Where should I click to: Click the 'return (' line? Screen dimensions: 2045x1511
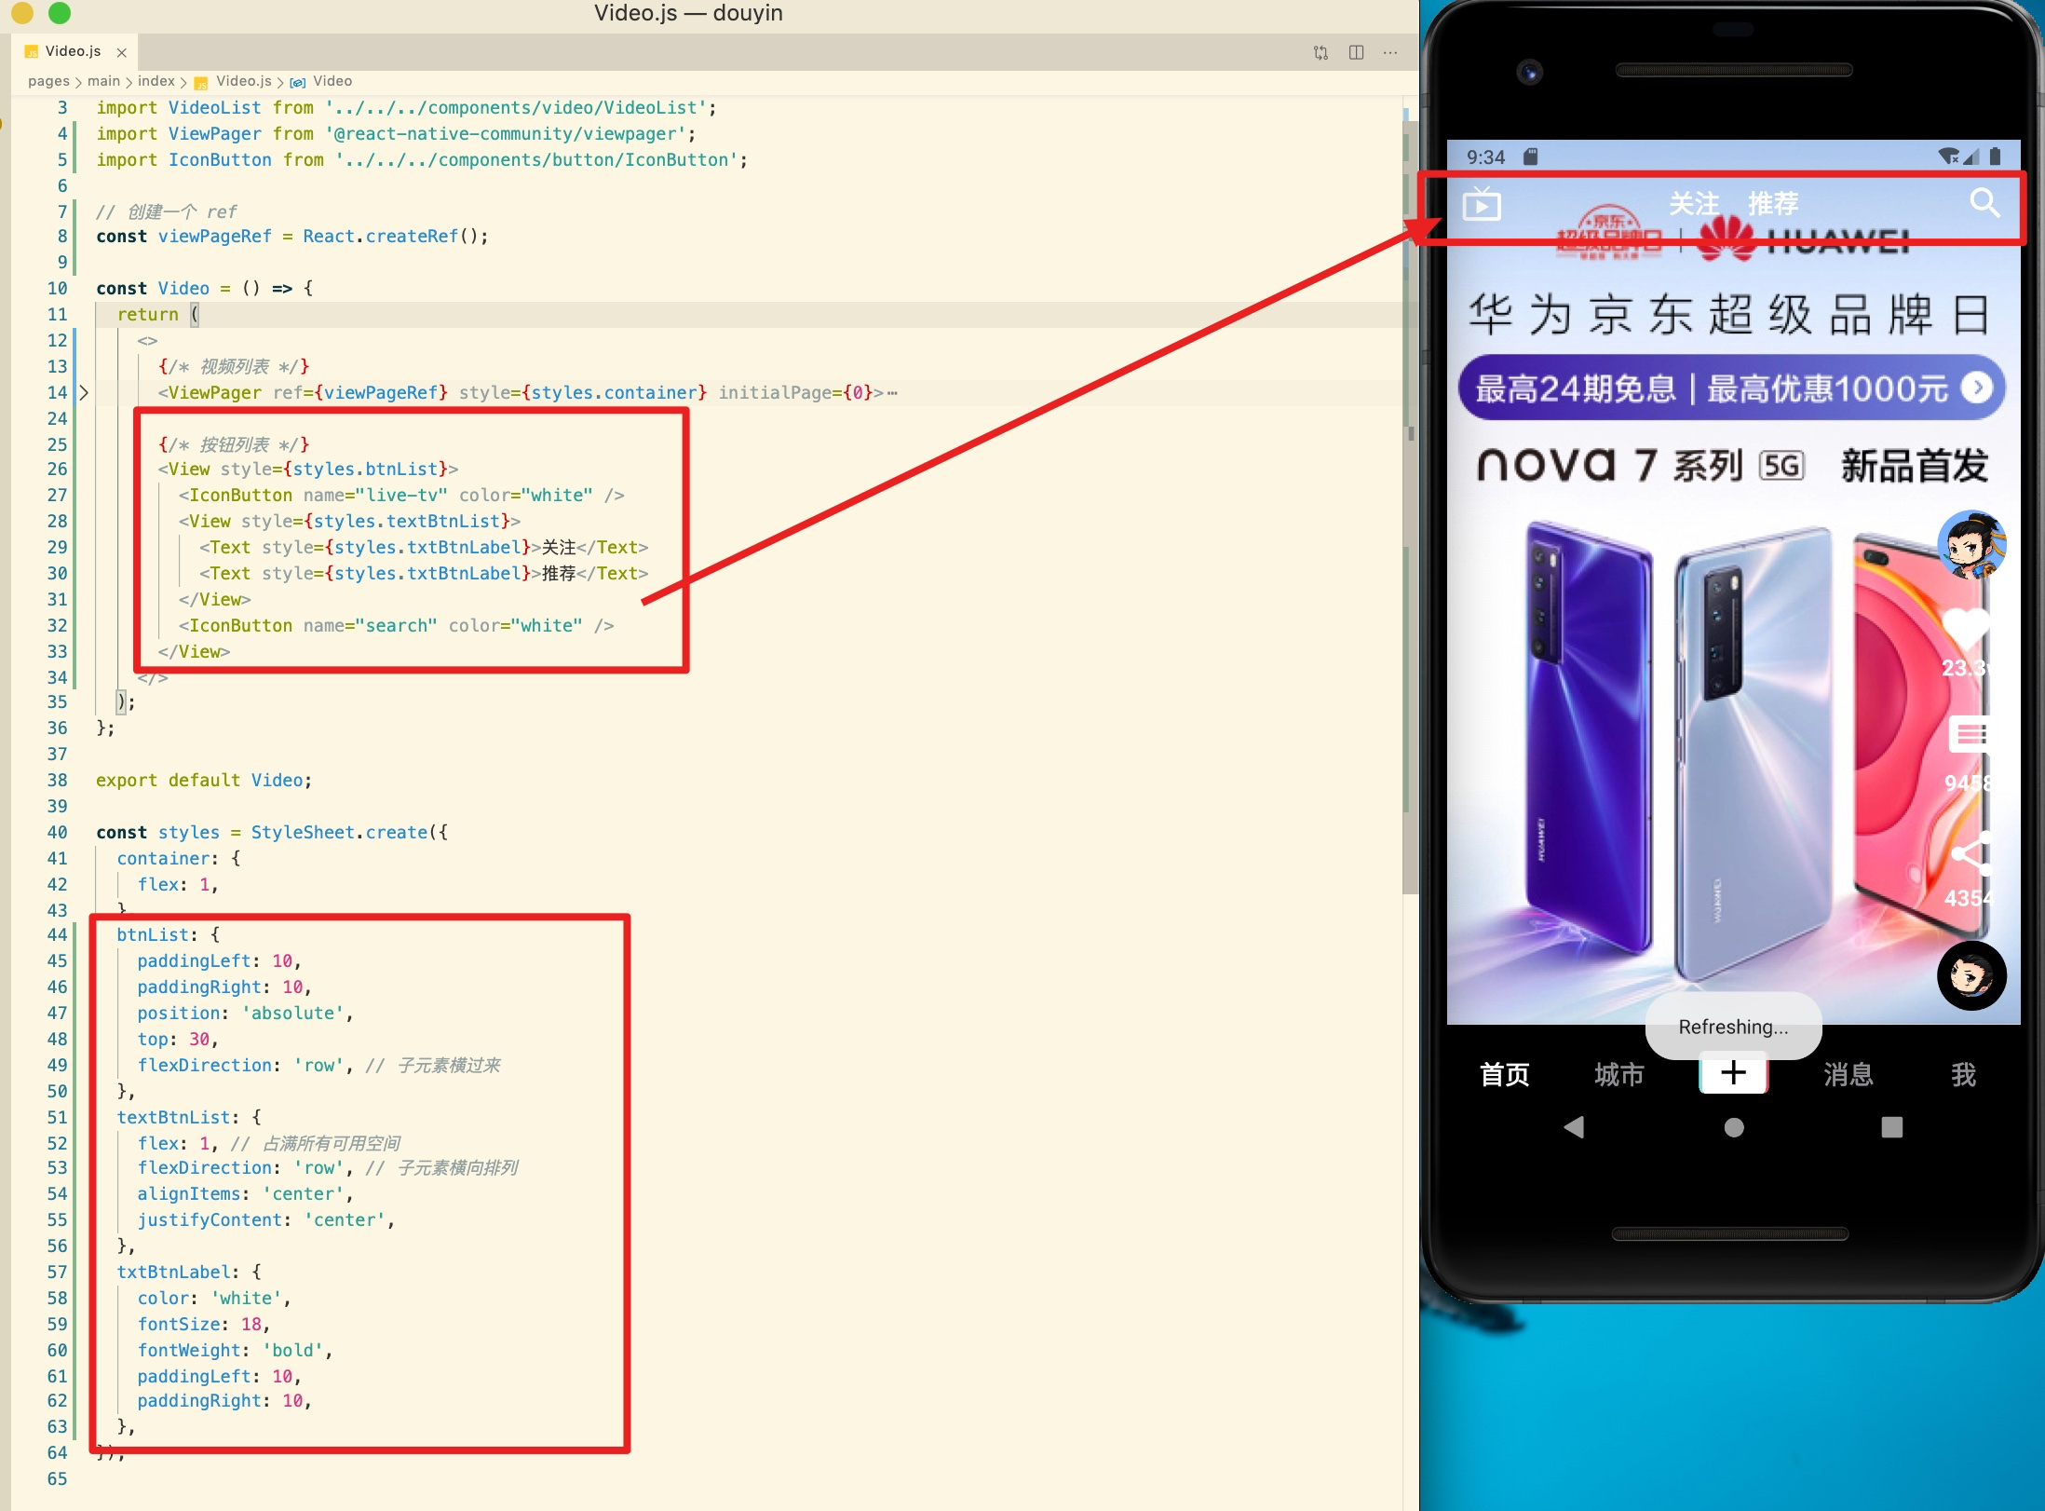click(x=158, y=314)
